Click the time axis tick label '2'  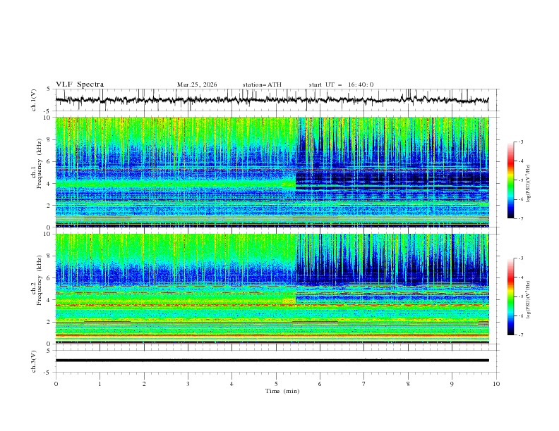(x=144, y=384)
